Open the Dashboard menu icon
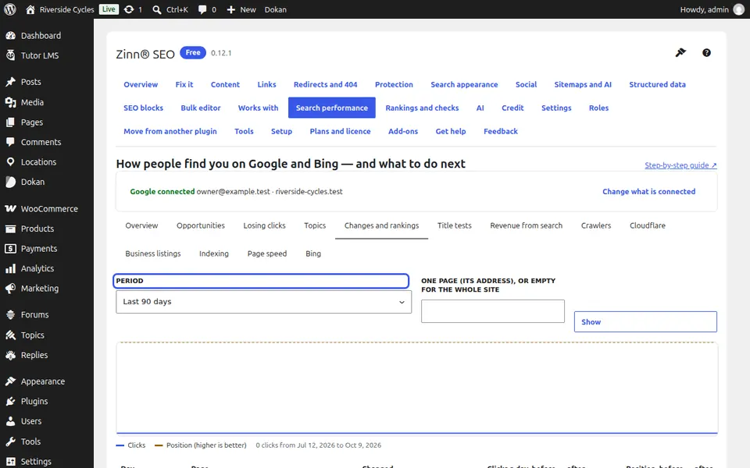The image size is (750, 468). 10,35
